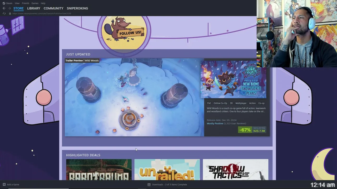Click the Add a Game plus icon
337x189 pixels.
[x=4, y=185]
